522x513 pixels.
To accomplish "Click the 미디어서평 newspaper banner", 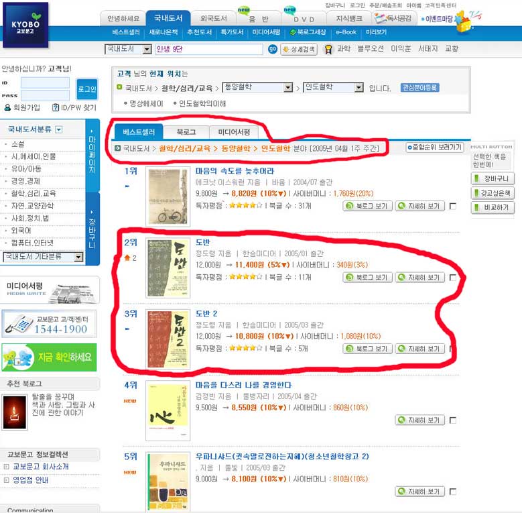I will click(x=50, y=290).
